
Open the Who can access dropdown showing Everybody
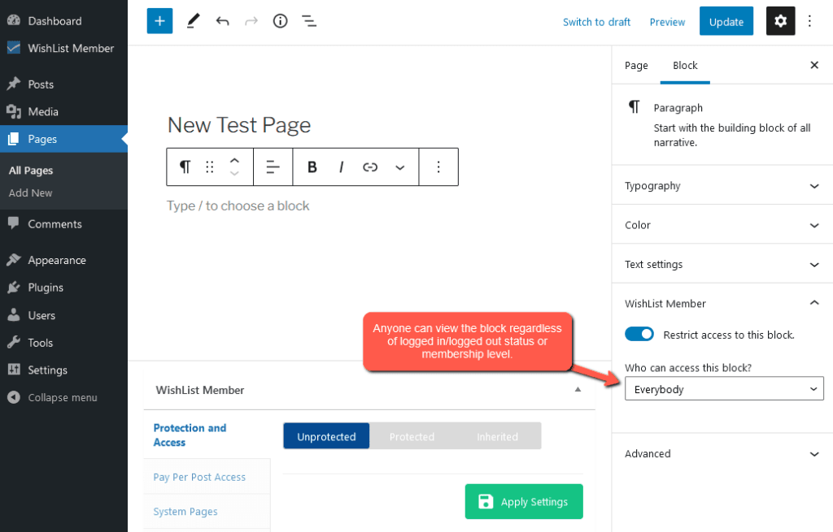[724, 389]
